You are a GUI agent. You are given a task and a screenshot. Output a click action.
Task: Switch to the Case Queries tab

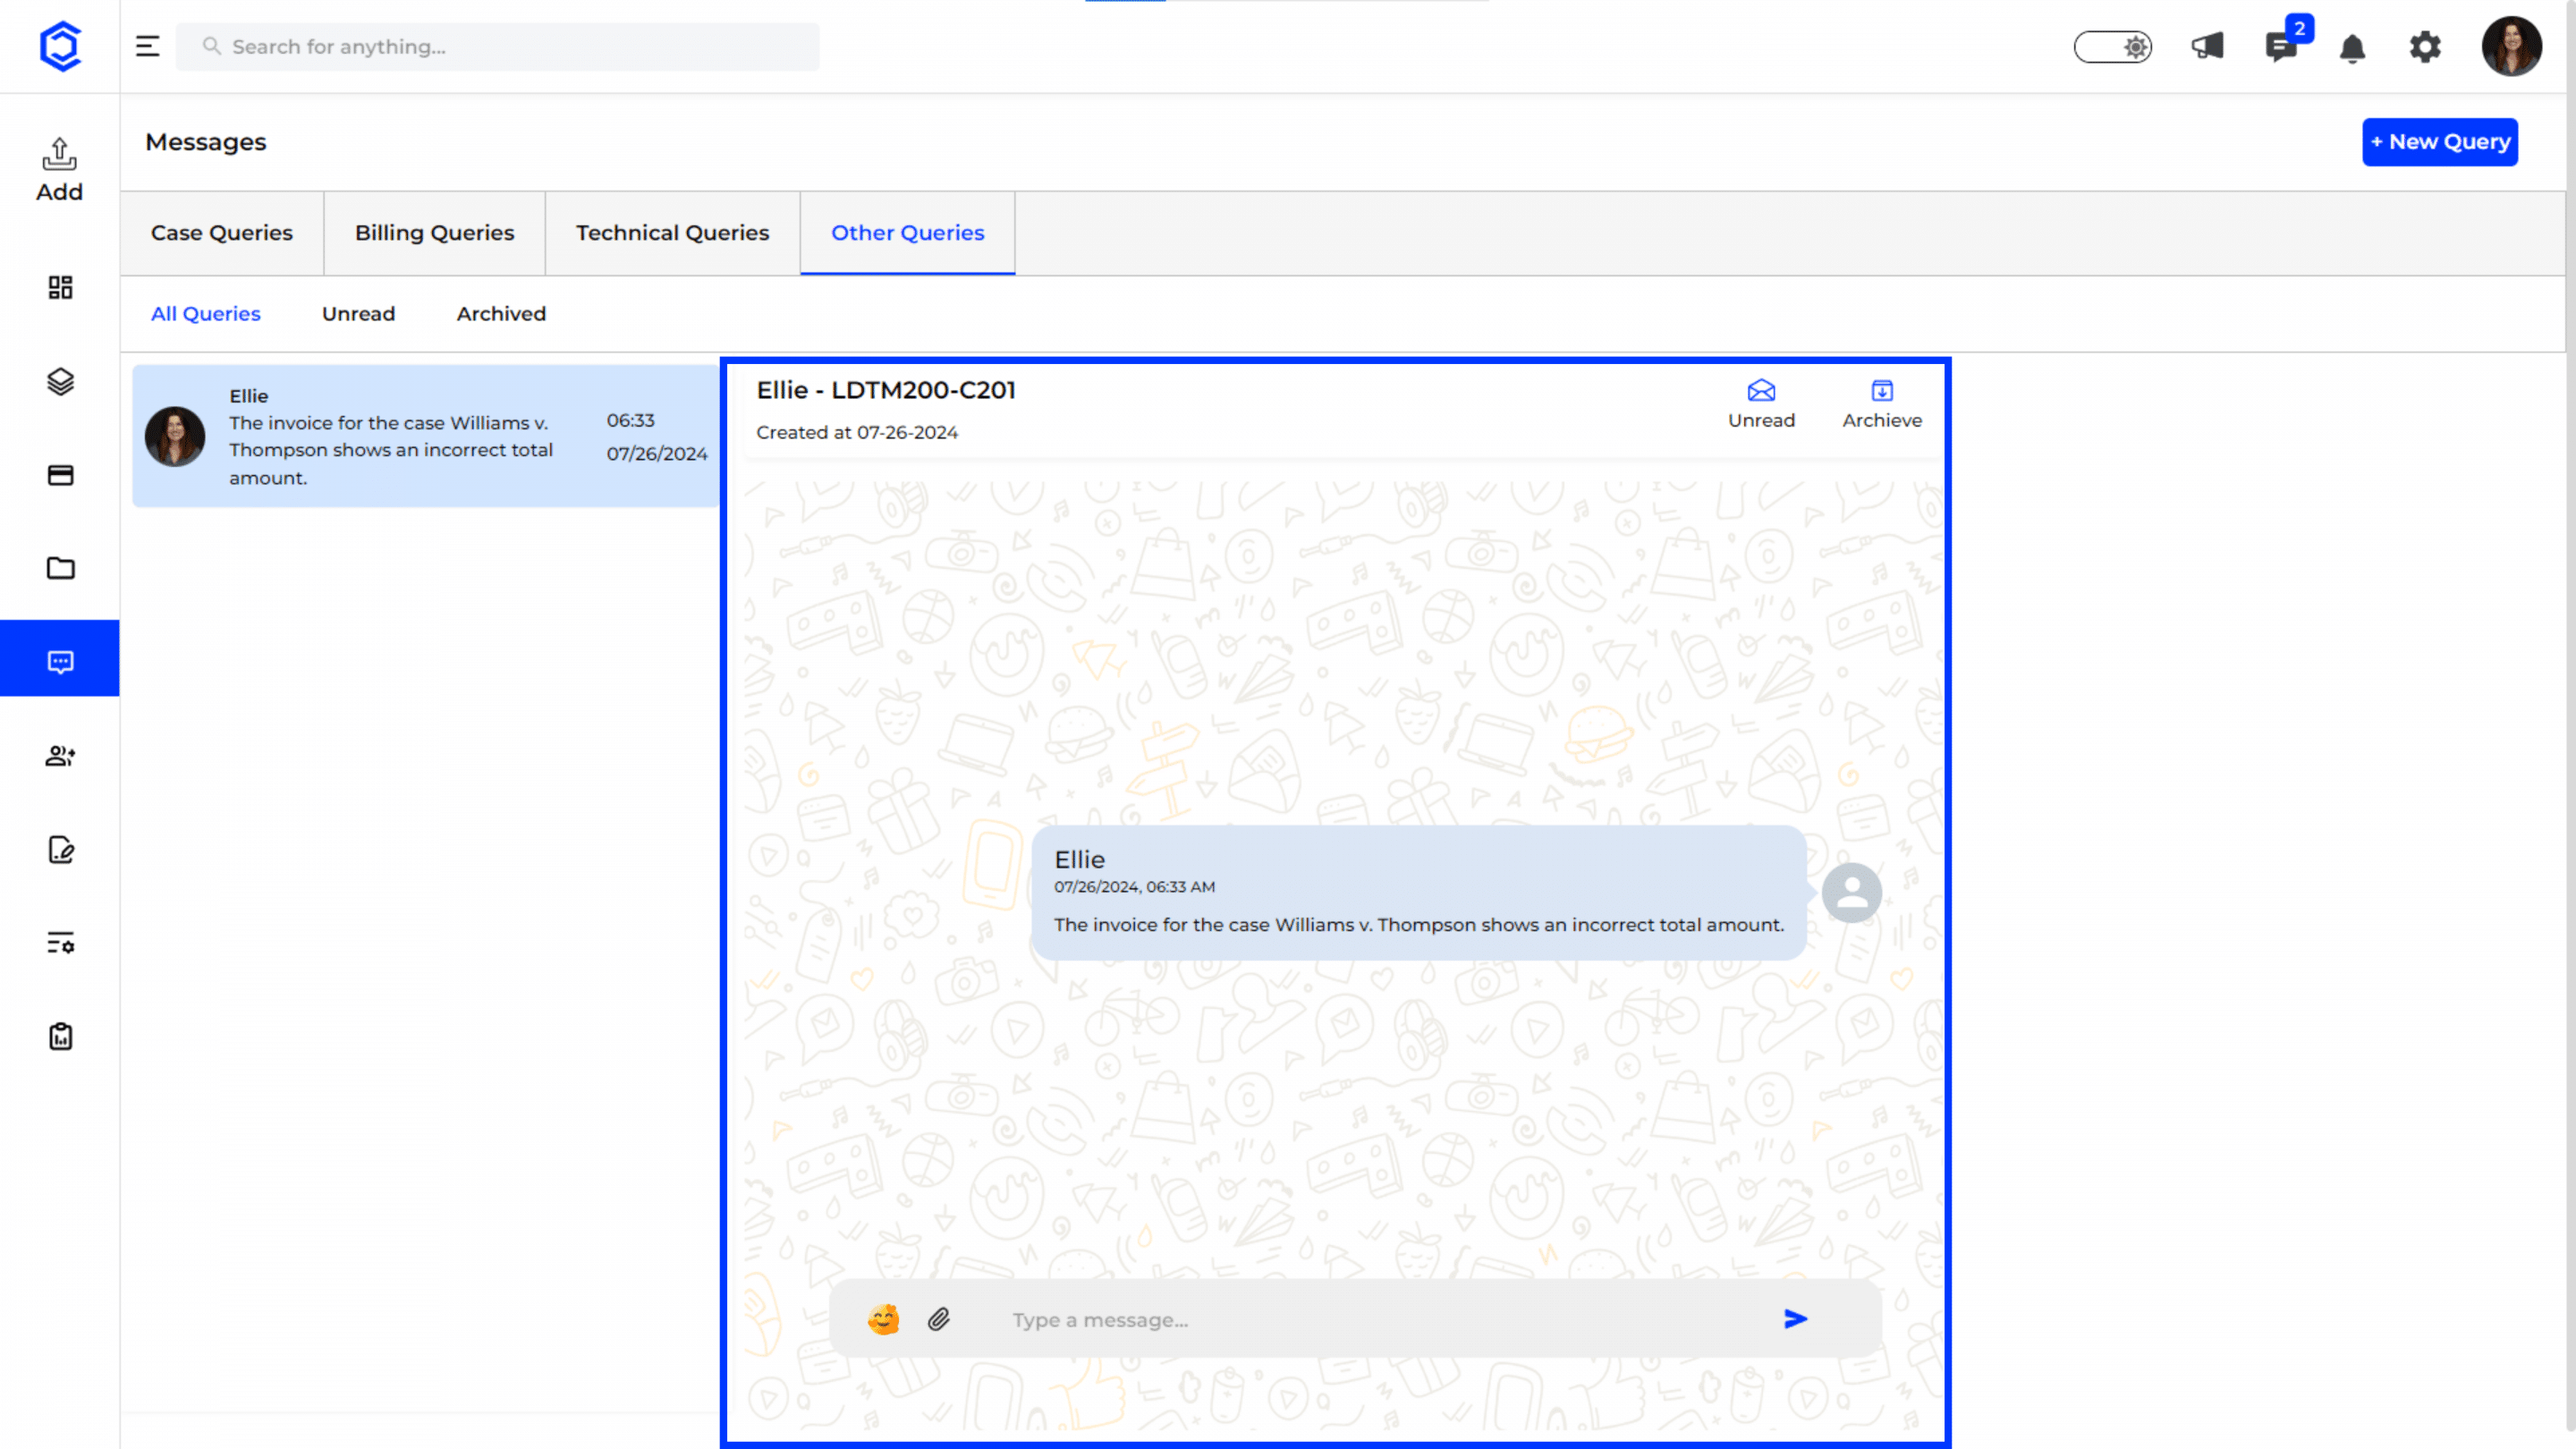point(222,233)
